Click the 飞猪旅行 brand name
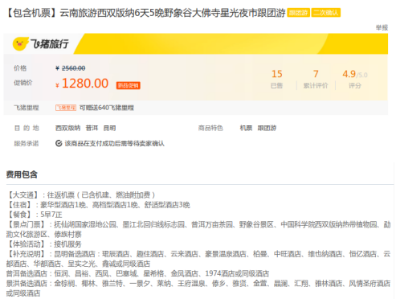Screen dimensions: 396x299 (x=50, y=44)
